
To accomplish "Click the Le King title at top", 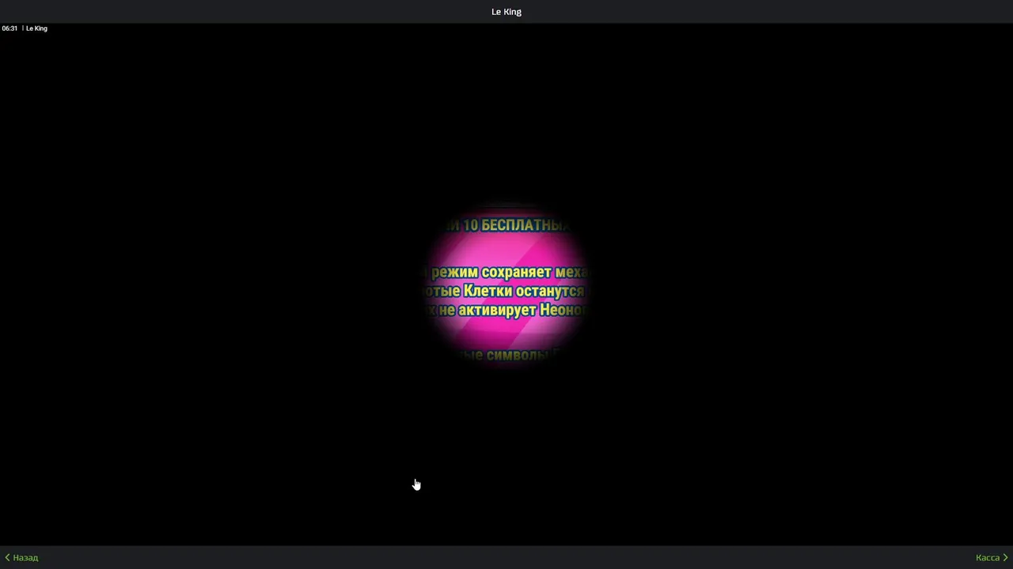I will tap(506, 12).
